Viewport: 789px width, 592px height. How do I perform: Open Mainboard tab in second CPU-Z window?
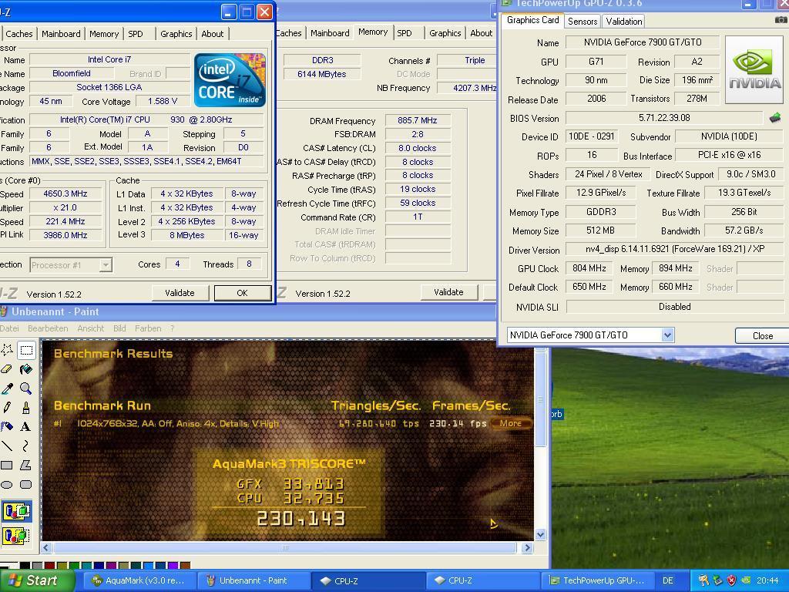point(330,32)
